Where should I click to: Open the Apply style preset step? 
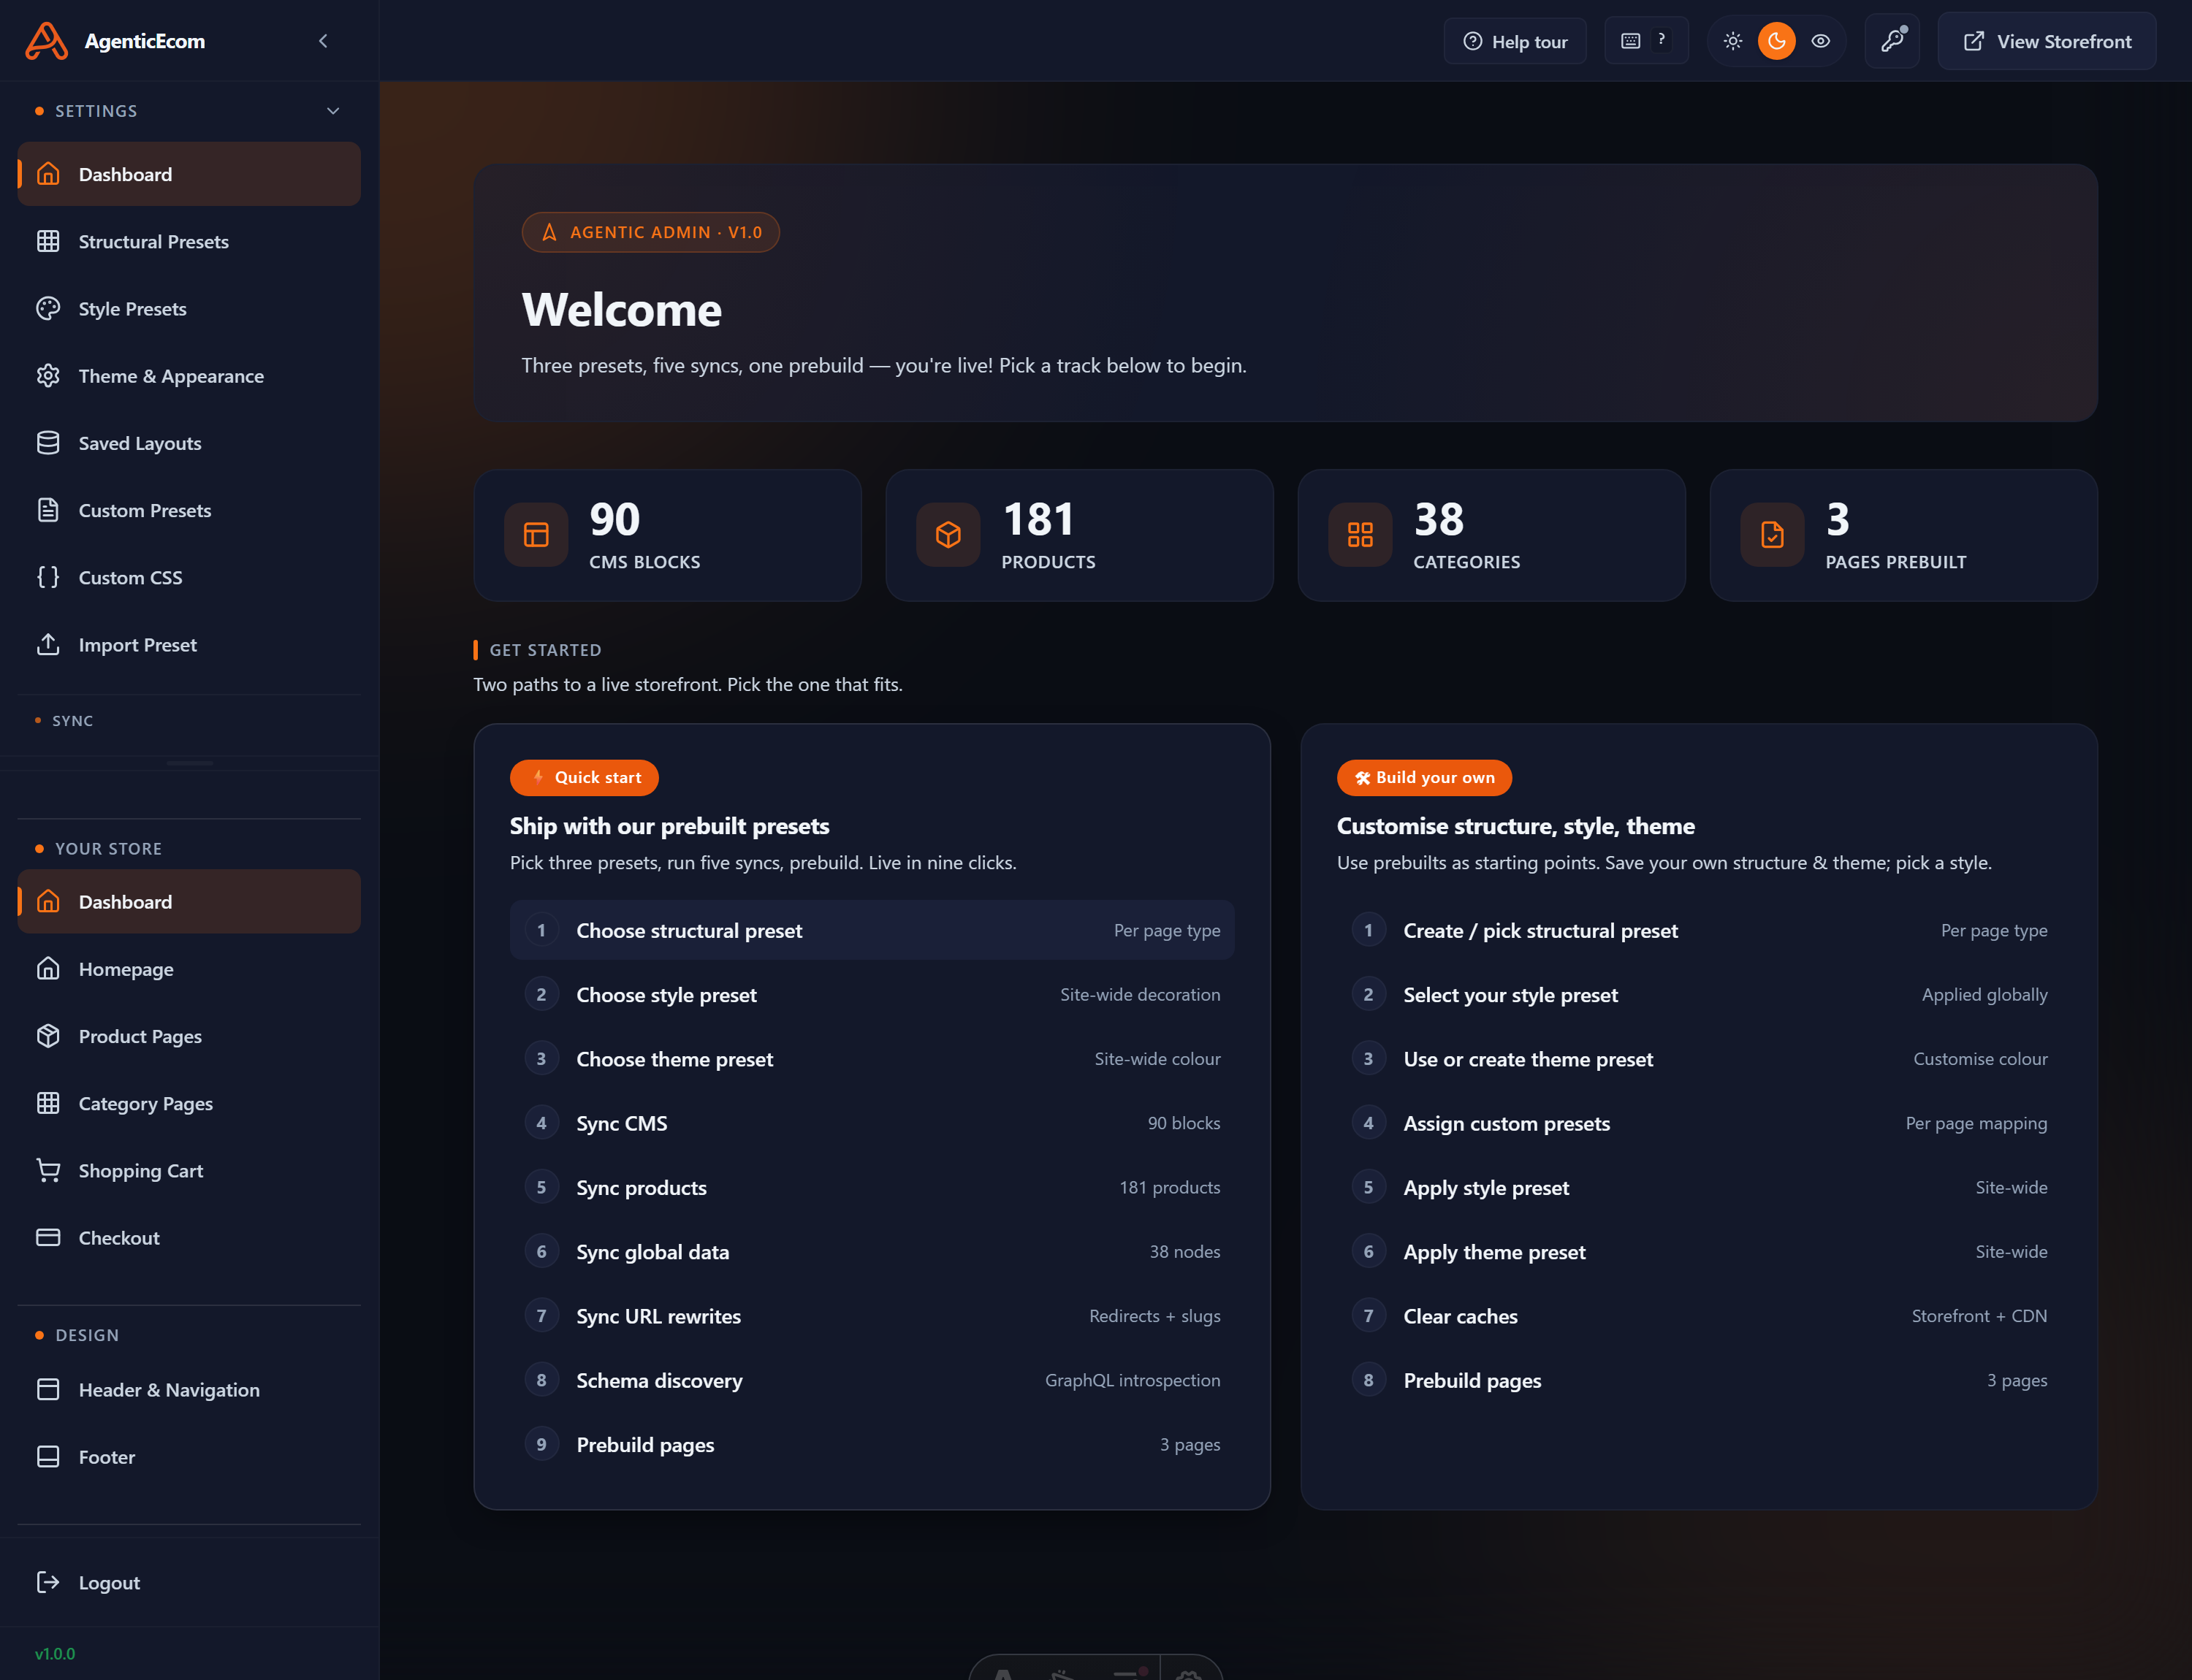pyautogui.click(x=1700, y=1187)
